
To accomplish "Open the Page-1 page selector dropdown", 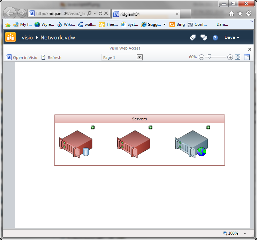I will click(x=139, y=57).
